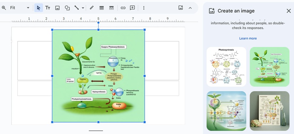294x134 pixels.
Task: Click the Create image toolbar icon
Action: click(x=181, y=8)
